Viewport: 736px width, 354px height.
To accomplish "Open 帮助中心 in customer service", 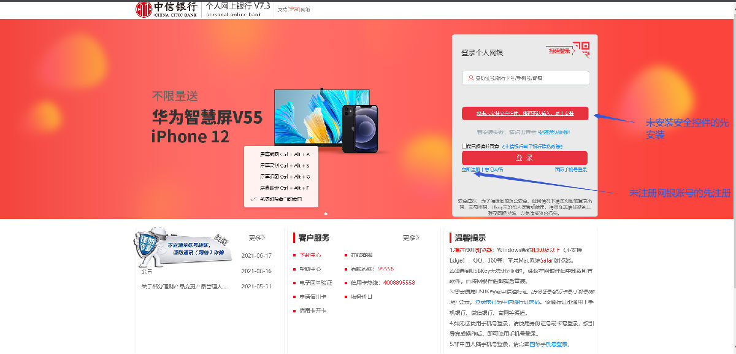I will point(310,269).
